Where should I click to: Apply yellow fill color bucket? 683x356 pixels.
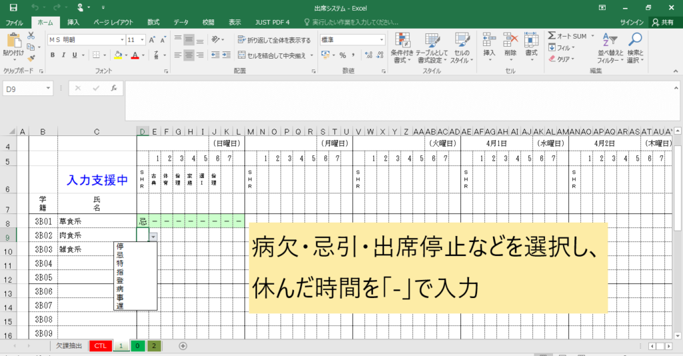117,55
